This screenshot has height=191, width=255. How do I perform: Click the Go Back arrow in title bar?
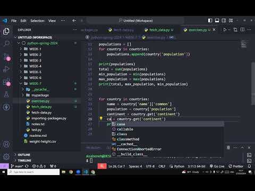(x=74, y=21)
